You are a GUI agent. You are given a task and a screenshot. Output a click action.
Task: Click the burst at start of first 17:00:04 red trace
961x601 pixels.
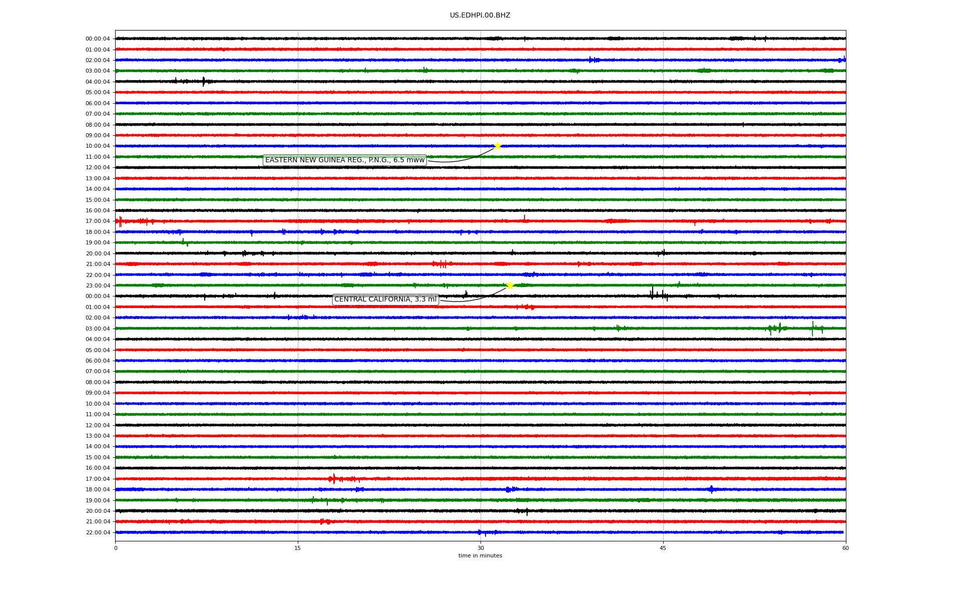click(120, 221)
